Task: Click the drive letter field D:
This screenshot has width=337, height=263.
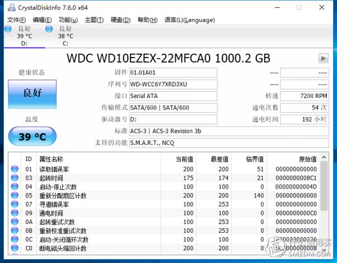Action: pyautogui.click(x=173, y=119)
